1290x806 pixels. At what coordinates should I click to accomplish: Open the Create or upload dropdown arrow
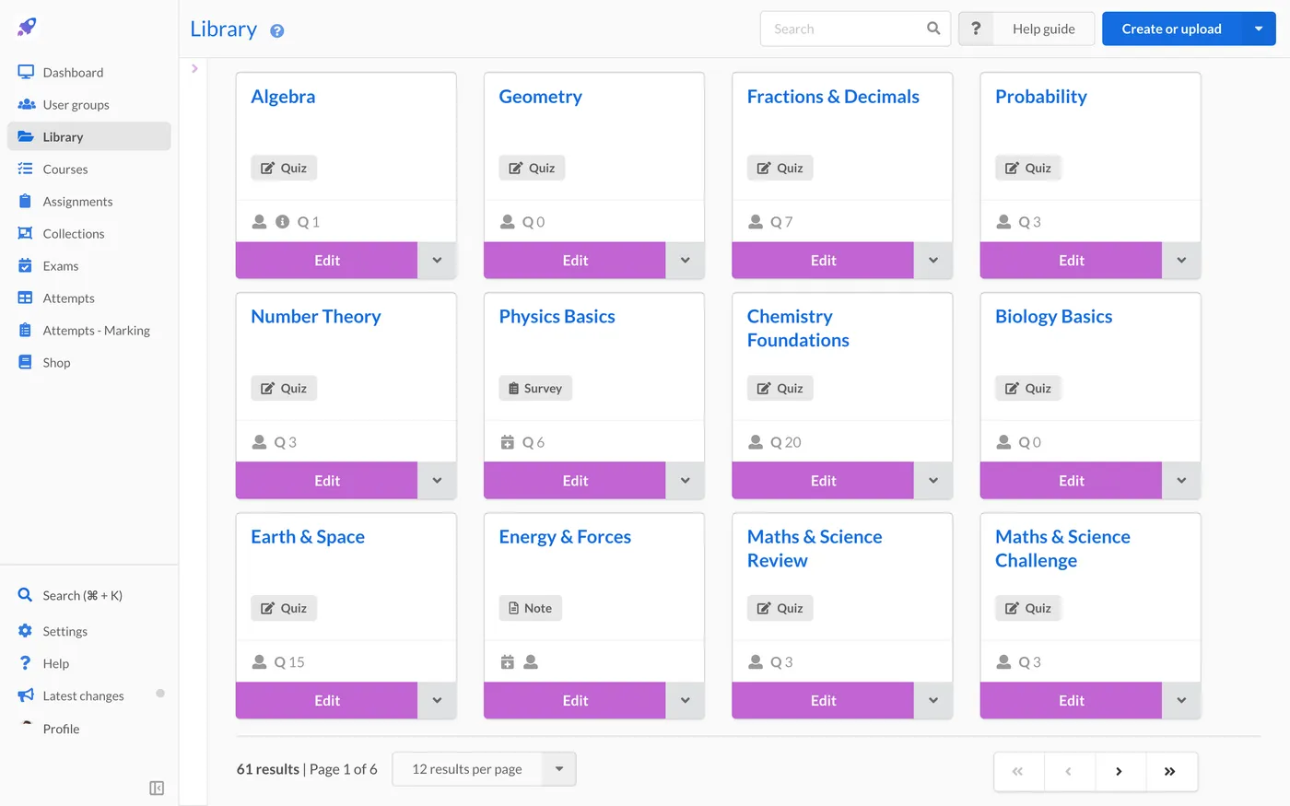[1259, 29]
